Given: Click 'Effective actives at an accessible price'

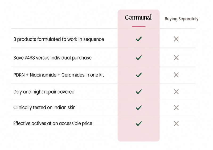Looking at the screenshot, I should 53,124.
